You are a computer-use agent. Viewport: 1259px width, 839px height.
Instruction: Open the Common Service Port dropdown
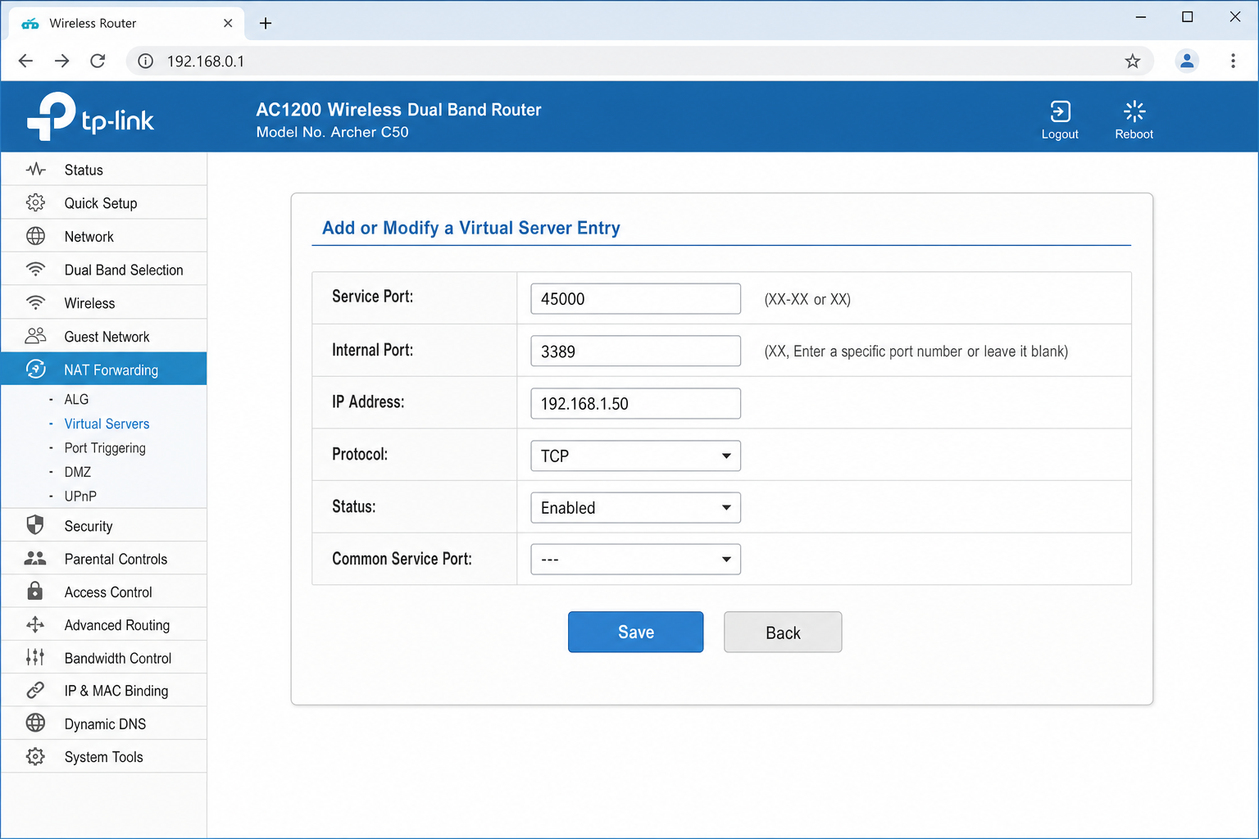click(x=636, y=559)
